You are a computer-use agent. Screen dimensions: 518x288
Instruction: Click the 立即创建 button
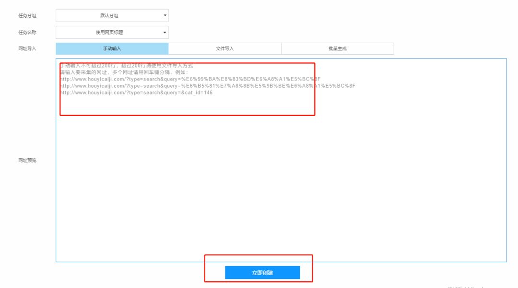[262, 273]
